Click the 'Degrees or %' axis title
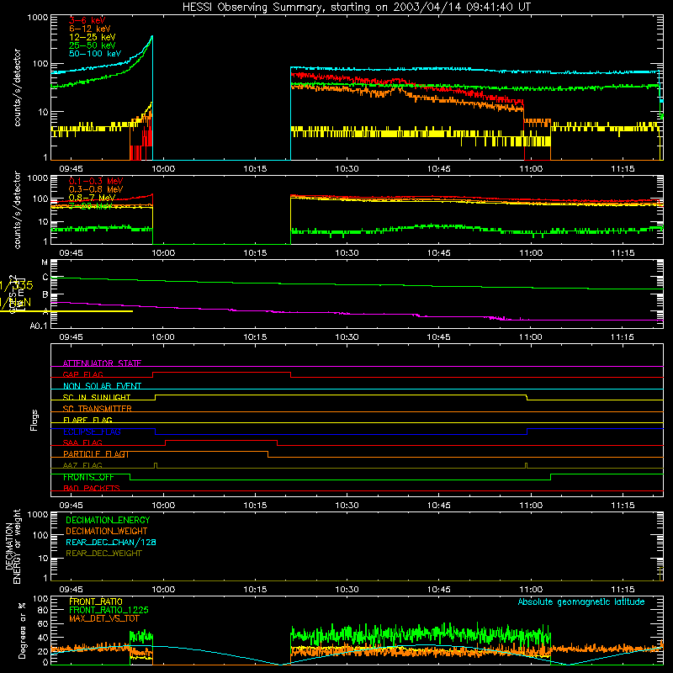 click(x=22, y=630)
